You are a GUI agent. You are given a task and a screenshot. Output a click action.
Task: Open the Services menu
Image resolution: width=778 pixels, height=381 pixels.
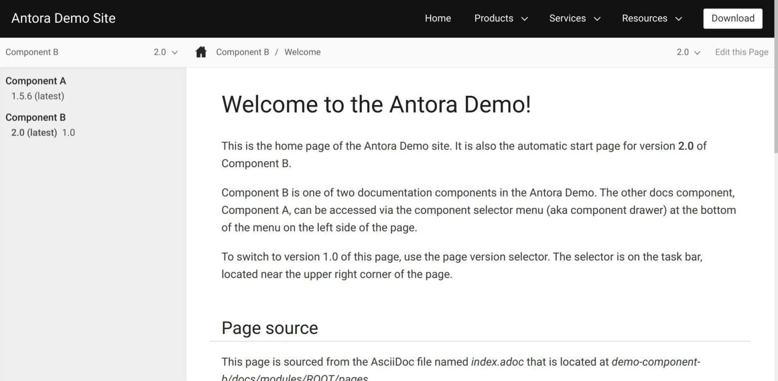(x=567, y=19)
